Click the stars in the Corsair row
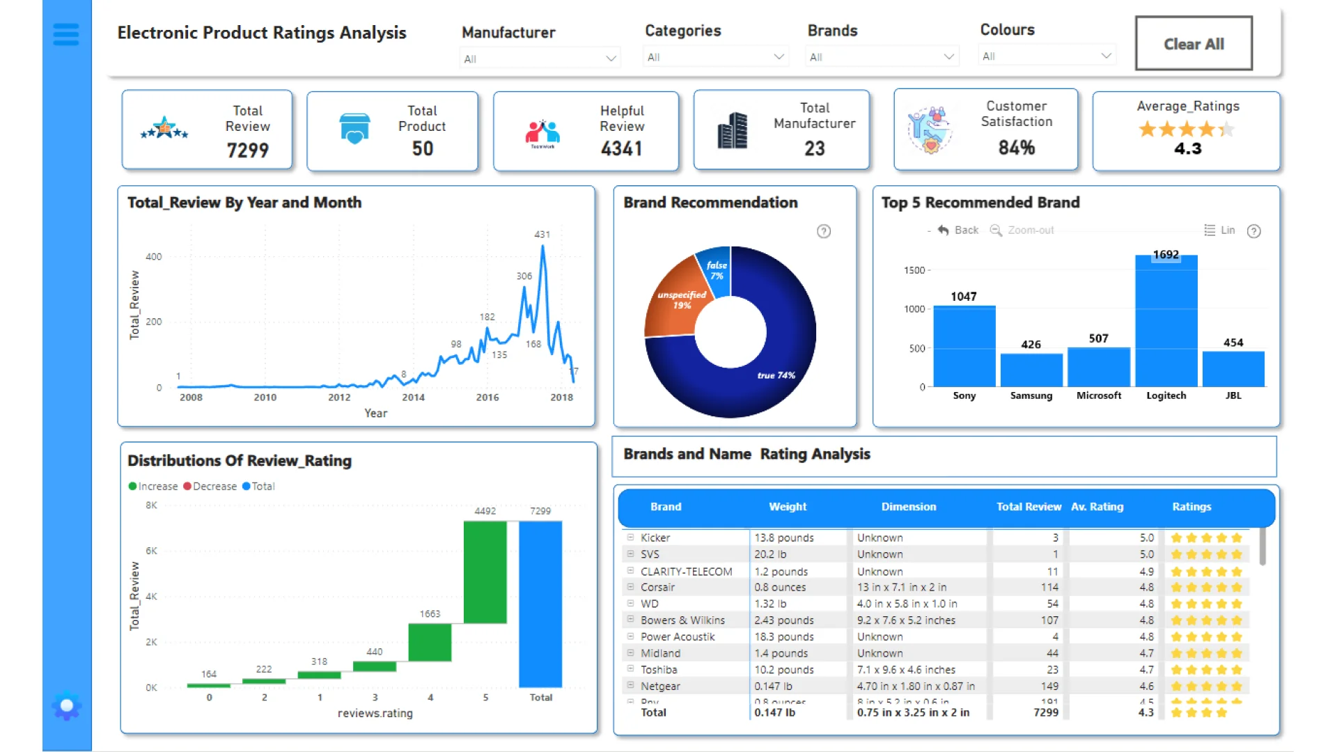This screenshot has height=752, width=1337. 1207,588
